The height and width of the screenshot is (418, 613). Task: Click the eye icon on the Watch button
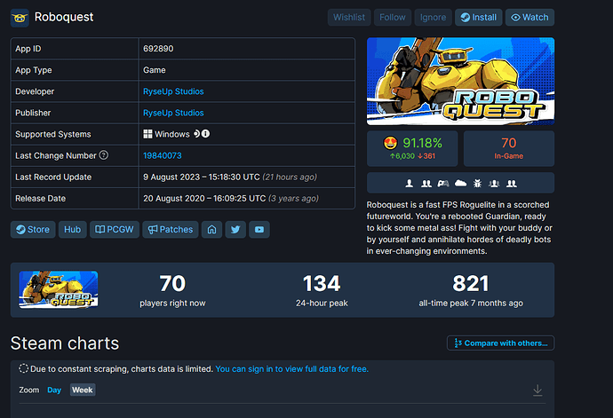515,18
